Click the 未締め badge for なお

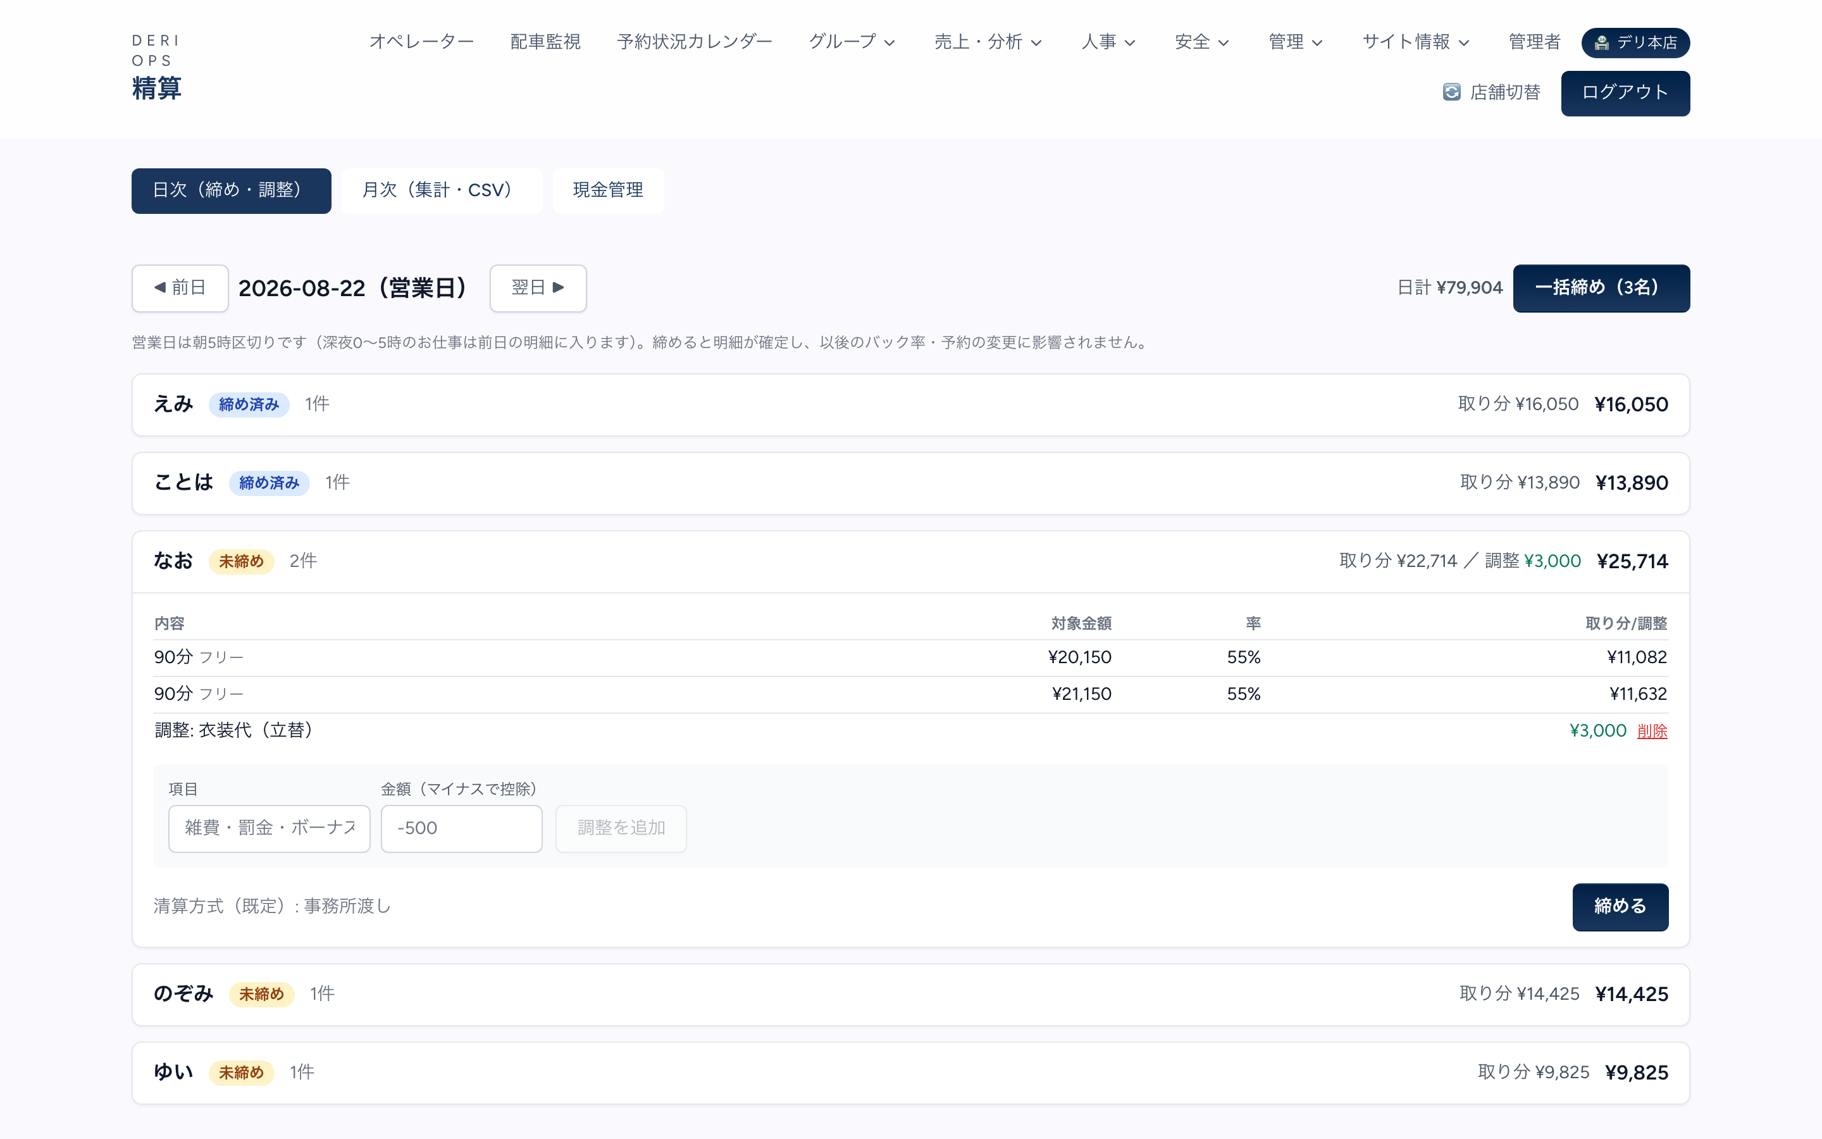241,561
